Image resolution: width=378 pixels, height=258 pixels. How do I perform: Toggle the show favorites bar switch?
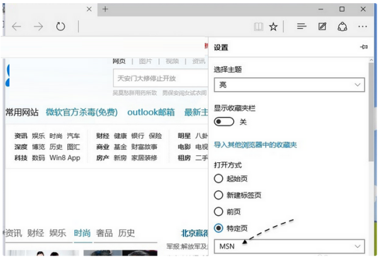[224, 121]
